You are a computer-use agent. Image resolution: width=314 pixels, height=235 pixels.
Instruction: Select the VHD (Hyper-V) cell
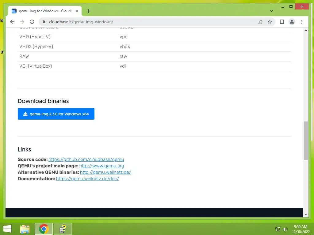(35, 37)
